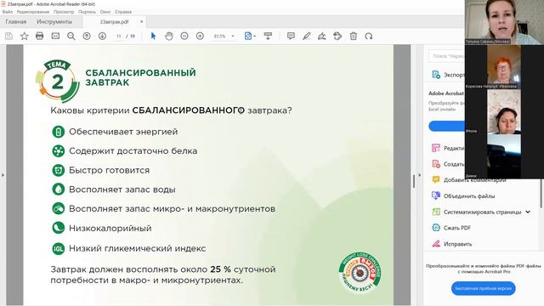Open the Сжать PDF tool
The height and width of the screenshot is (306, 544).
pyautogui.click(x=451, y=228)
